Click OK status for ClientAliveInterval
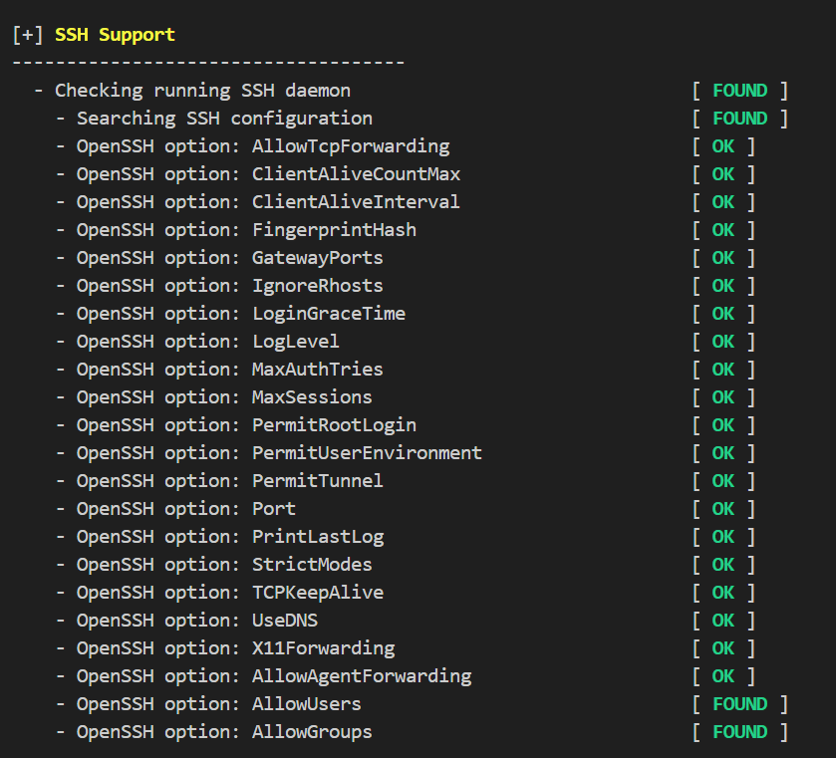This screenshot has width=836, height=758. pyautogui.click(x=723, y=202)
